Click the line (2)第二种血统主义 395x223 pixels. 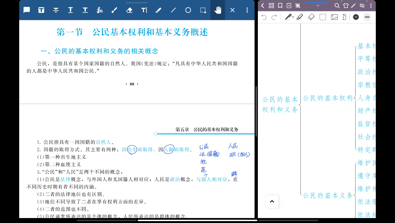pos(59,165)
